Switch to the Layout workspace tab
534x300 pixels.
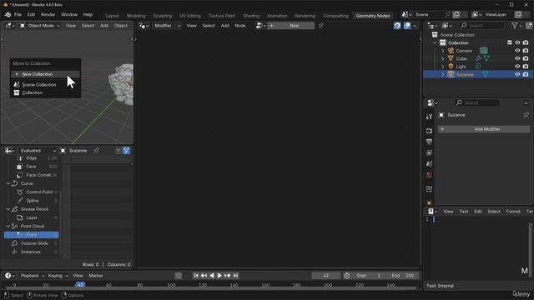pos(112,16)
